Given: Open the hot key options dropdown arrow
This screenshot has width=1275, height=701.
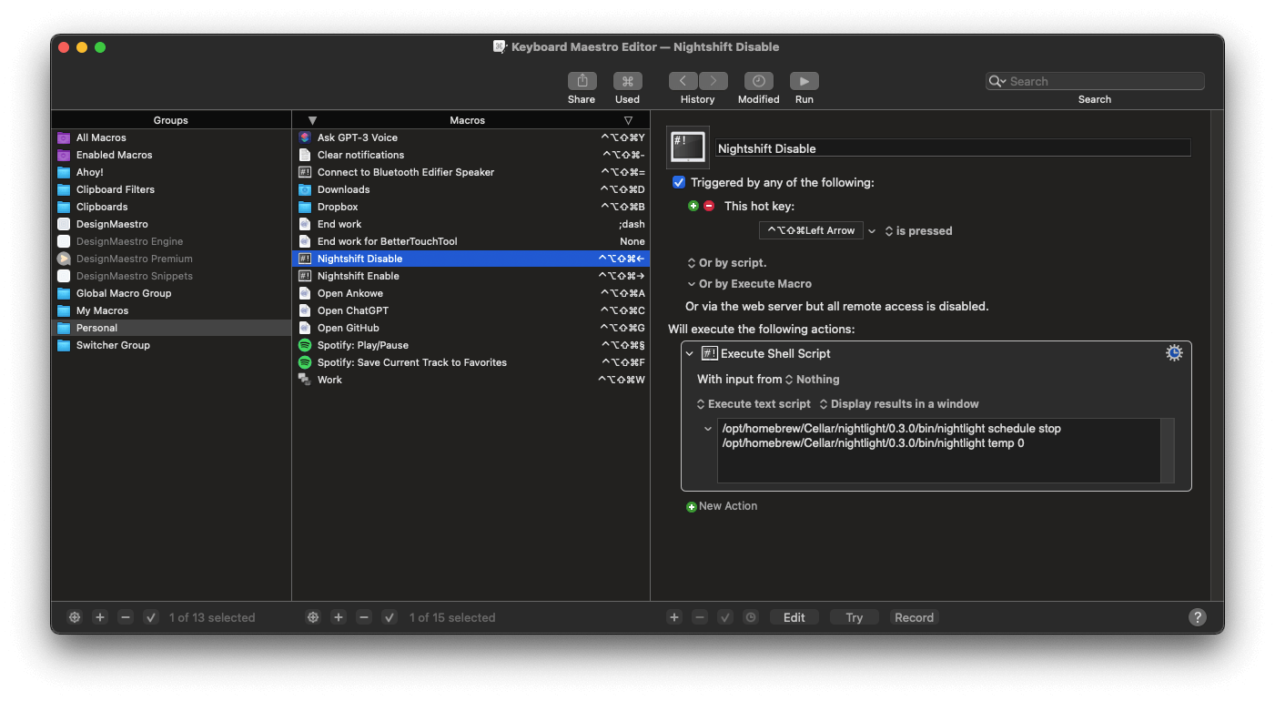Looking at the screenshot, I should click(872, 231).
